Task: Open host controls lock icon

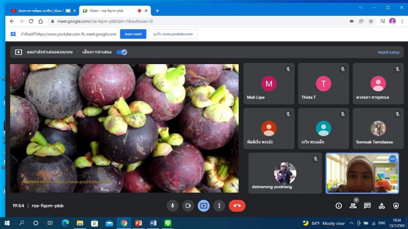Action: (x=396, y=206)
